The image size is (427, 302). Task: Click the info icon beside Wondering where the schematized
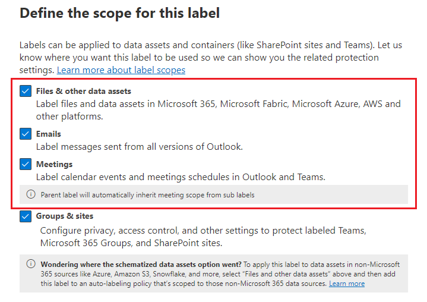pos(31,264)
